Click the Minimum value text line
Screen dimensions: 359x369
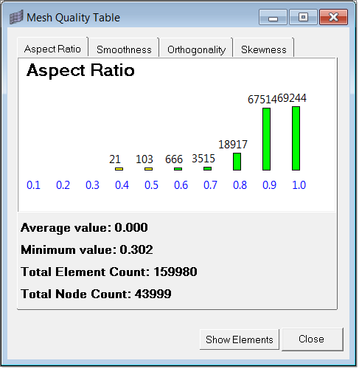click(87, 249)
